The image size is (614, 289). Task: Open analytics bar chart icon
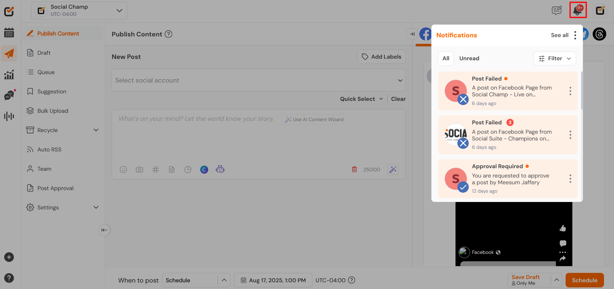[x=9, y=74]
